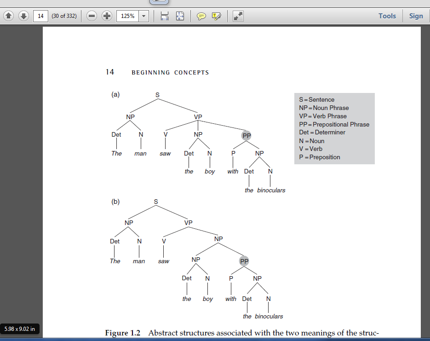Click the page number 14 in the page header
The width and height of the screenshot is (430, 341).
[x=110, y=72]
